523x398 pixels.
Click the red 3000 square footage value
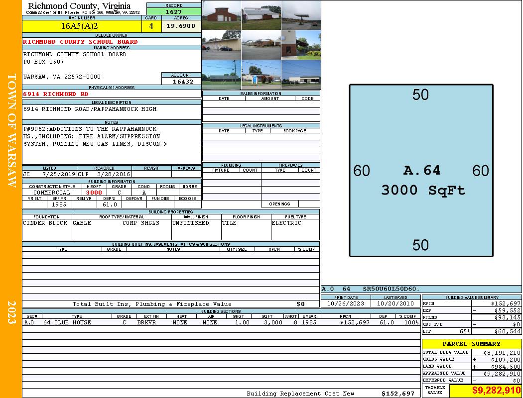tap(94, 193)
